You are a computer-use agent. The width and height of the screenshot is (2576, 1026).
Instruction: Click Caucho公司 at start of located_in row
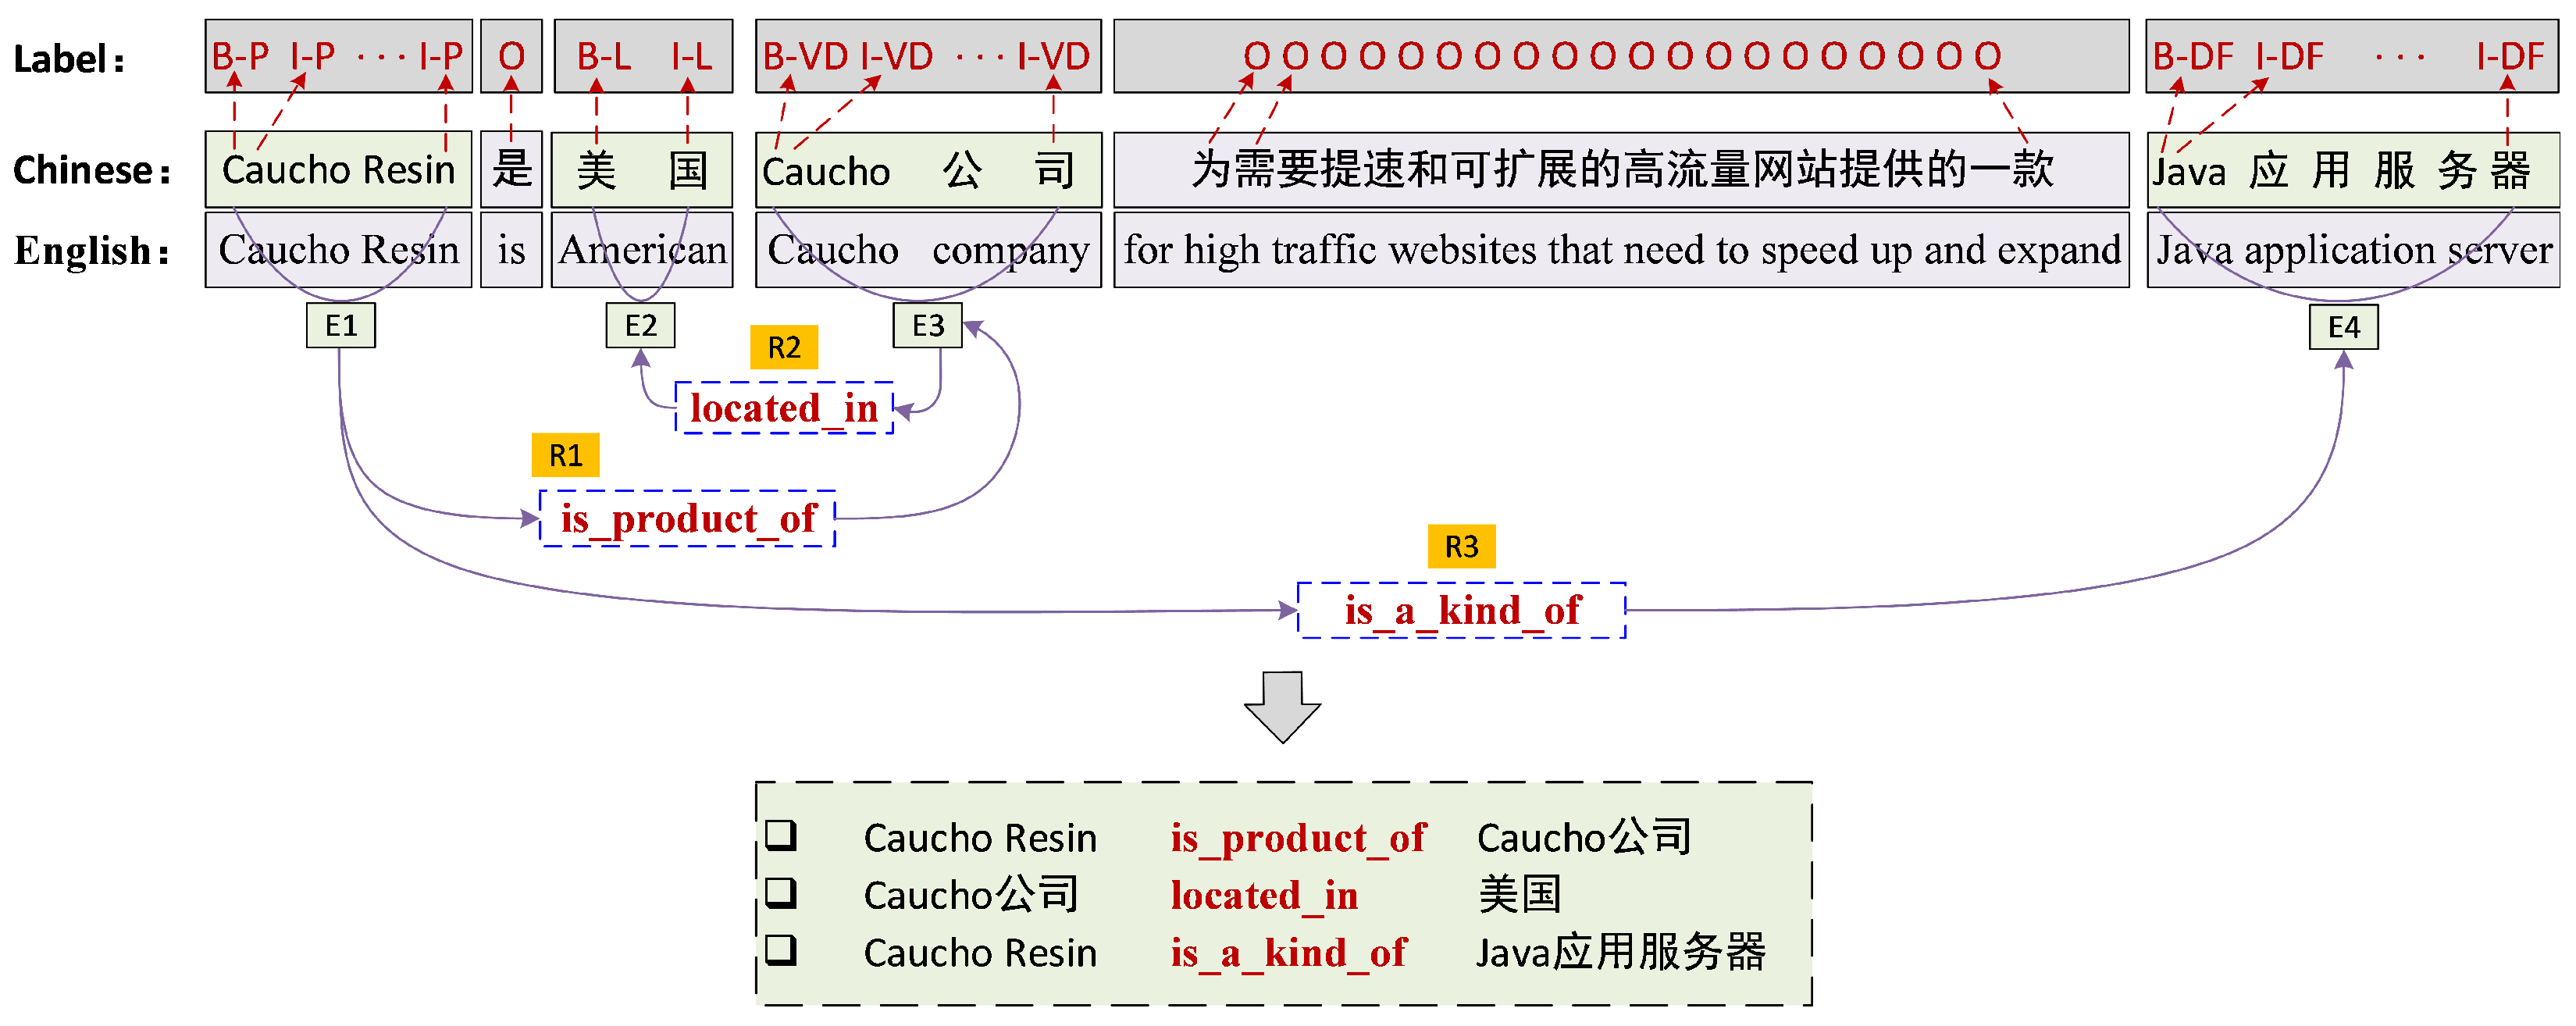click(971, 895)
